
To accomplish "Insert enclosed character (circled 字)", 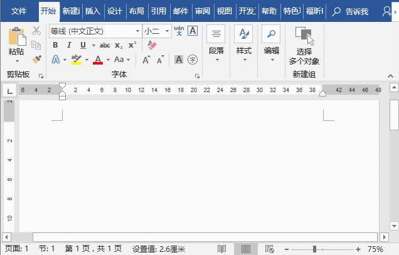I will click(193, 60).
